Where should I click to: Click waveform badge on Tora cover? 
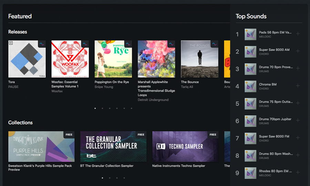[x=42, y=44]
